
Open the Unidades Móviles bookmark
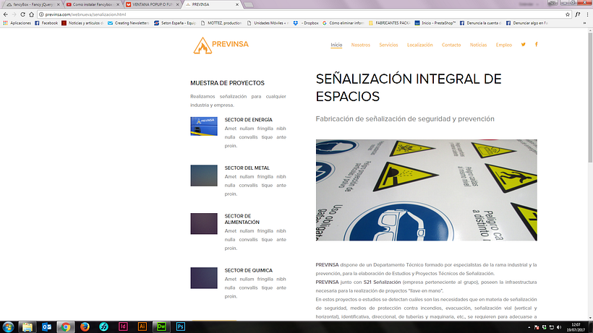point(268,23)
